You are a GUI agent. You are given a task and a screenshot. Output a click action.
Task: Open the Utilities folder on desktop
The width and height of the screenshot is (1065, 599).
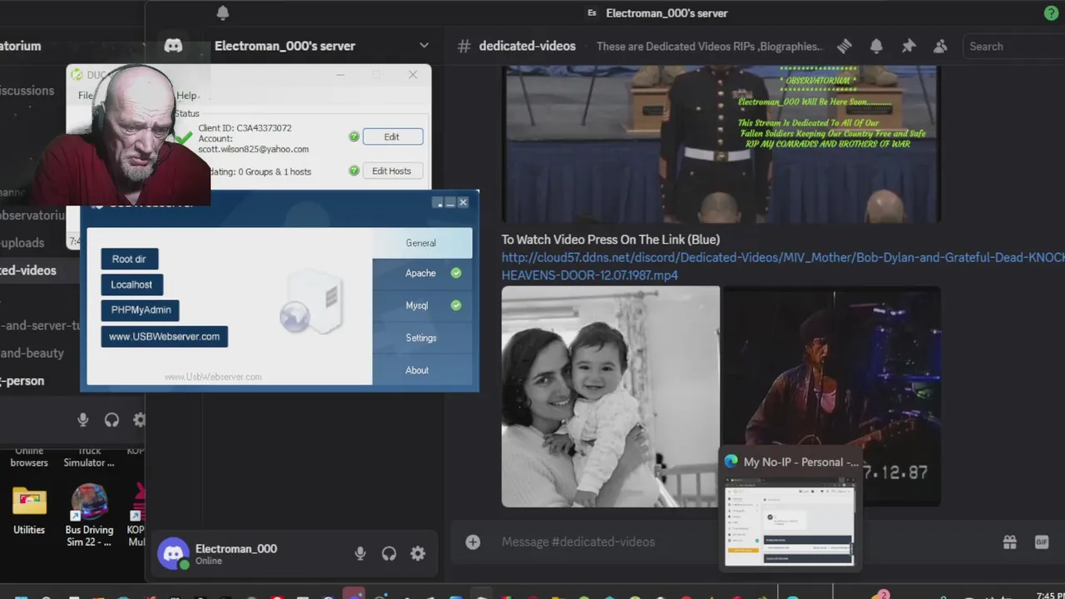[29, 509]
